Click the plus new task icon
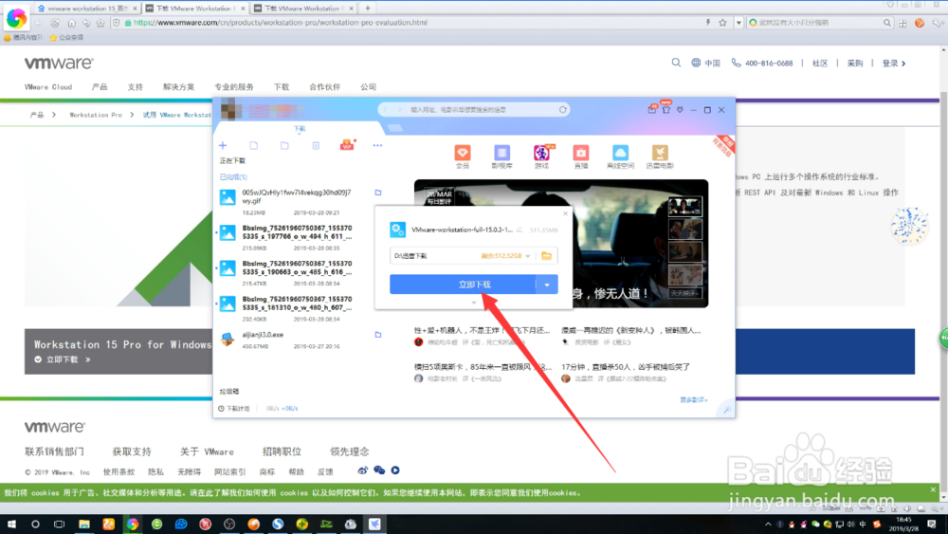 pos(223,145)
